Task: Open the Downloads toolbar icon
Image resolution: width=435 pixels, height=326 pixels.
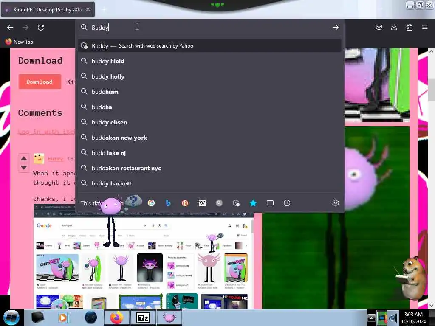Action: click(x=394, y=27)
